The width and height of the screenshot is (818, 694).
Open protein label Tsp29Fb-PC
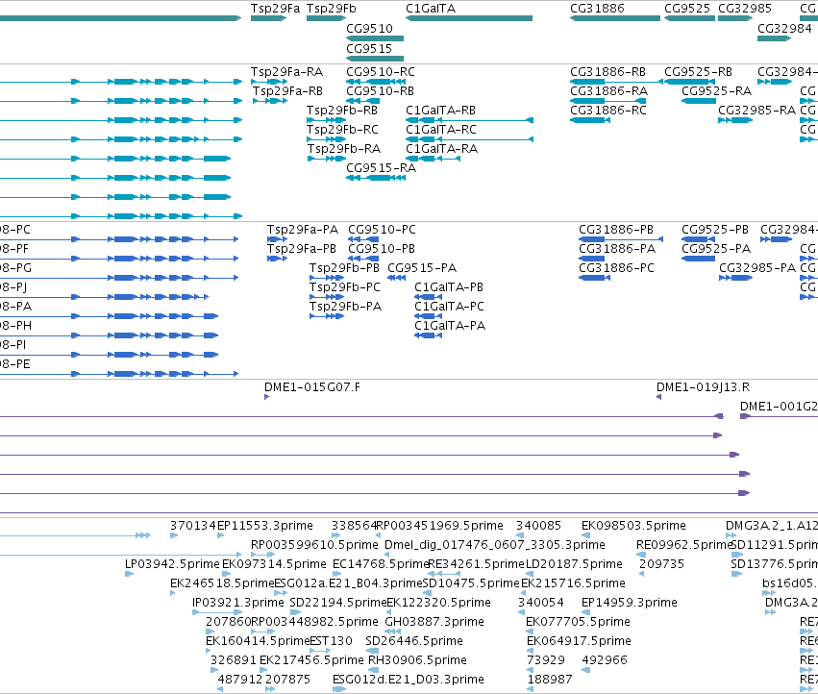(x=345, y=287)
